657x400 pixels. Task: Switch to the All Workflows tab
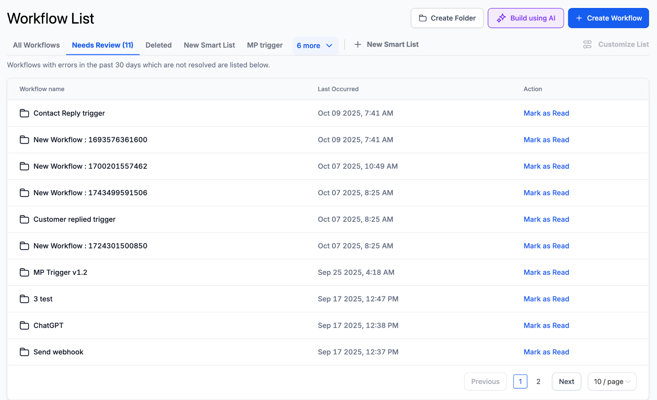pos(36,45)
